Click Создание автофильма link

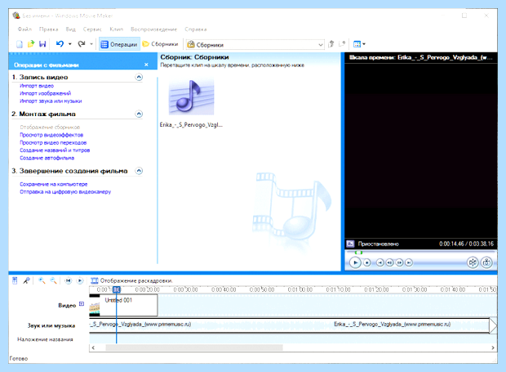point(47,158)
